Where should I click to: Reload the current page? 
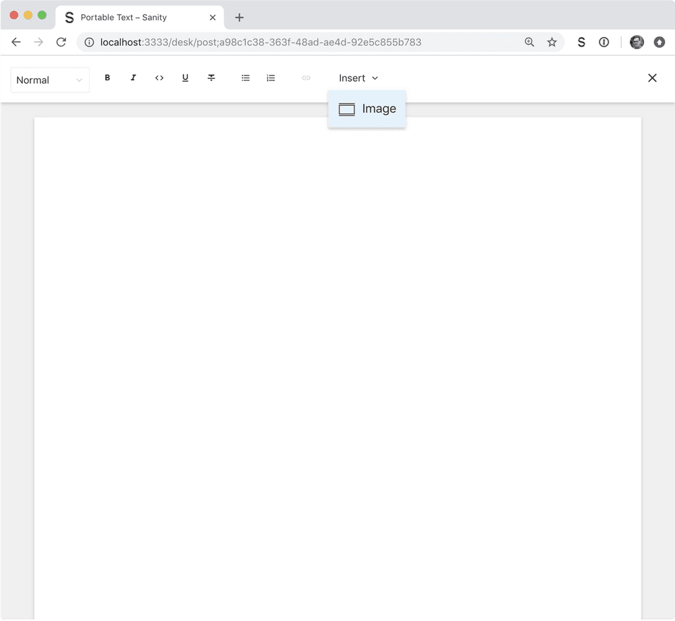click(61, 42)
